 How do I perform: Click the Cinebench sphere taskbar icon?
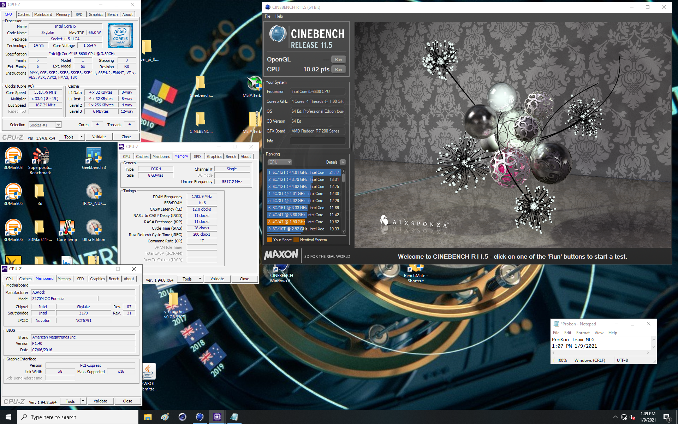pyautogui.click(x=200, y=417)
